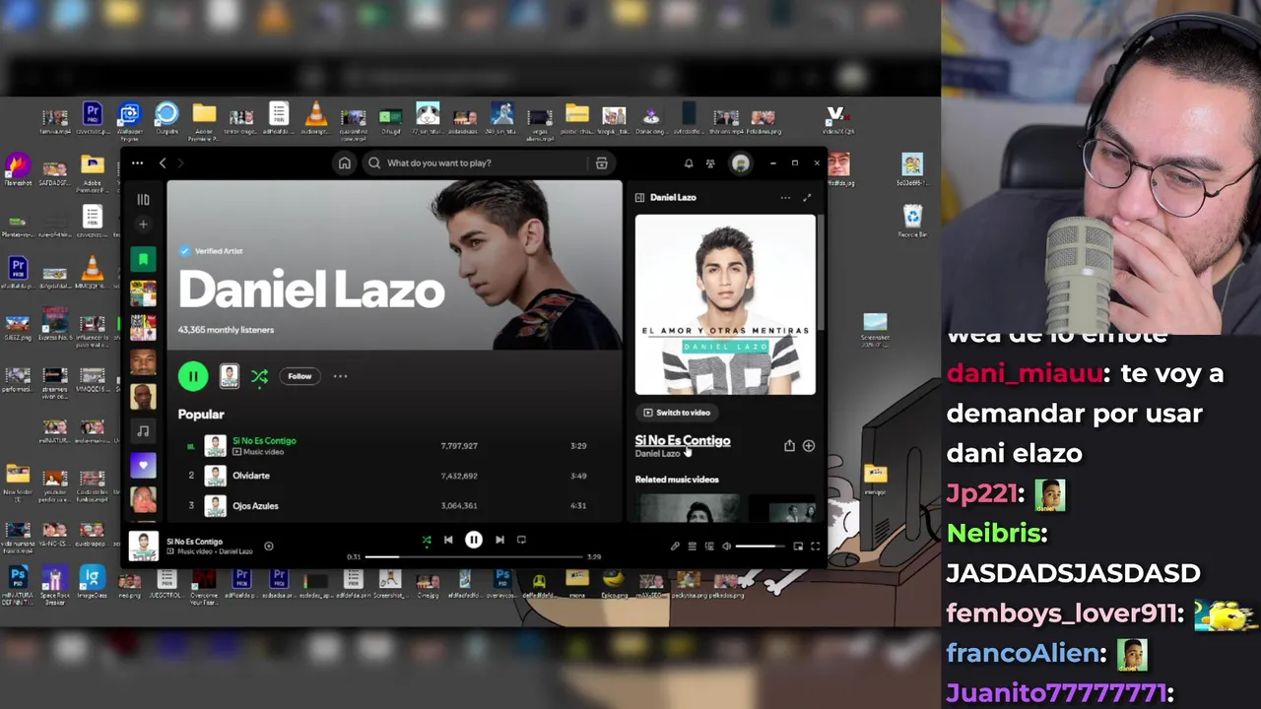Skip to previous track
The height and width of the screenshot is (709, 1261).
point(448,540)
